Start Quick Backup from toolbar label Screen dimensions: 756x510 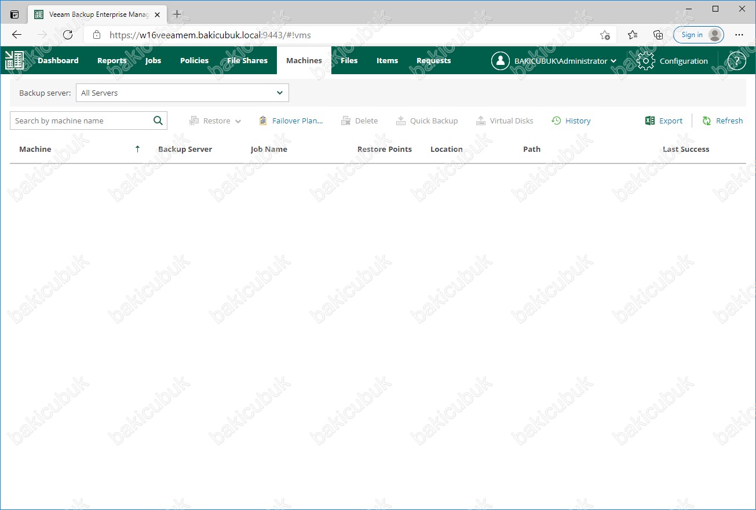(x=434, y=121)
